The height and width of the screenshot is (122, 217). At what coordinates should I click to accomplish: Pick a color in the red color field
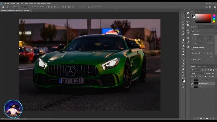(x=203, y=18)
